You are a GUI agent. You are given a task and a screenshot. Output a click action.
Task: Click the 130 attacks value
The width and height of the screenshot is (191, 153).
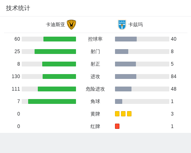[x=16, y=76]
